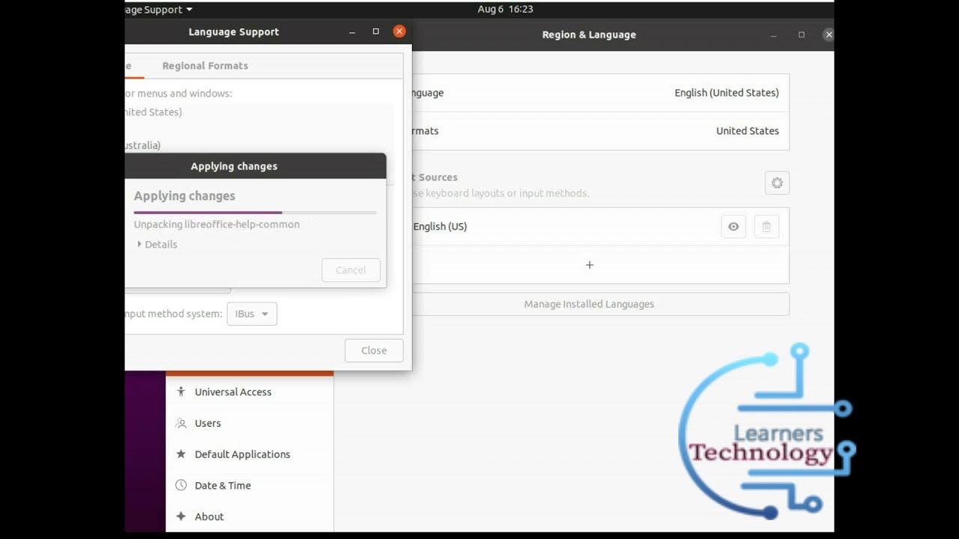Image resolution: width=959 pixels, height=539 pixels.
Task: Minimize the Region & Language window
Action: point(774,34)
